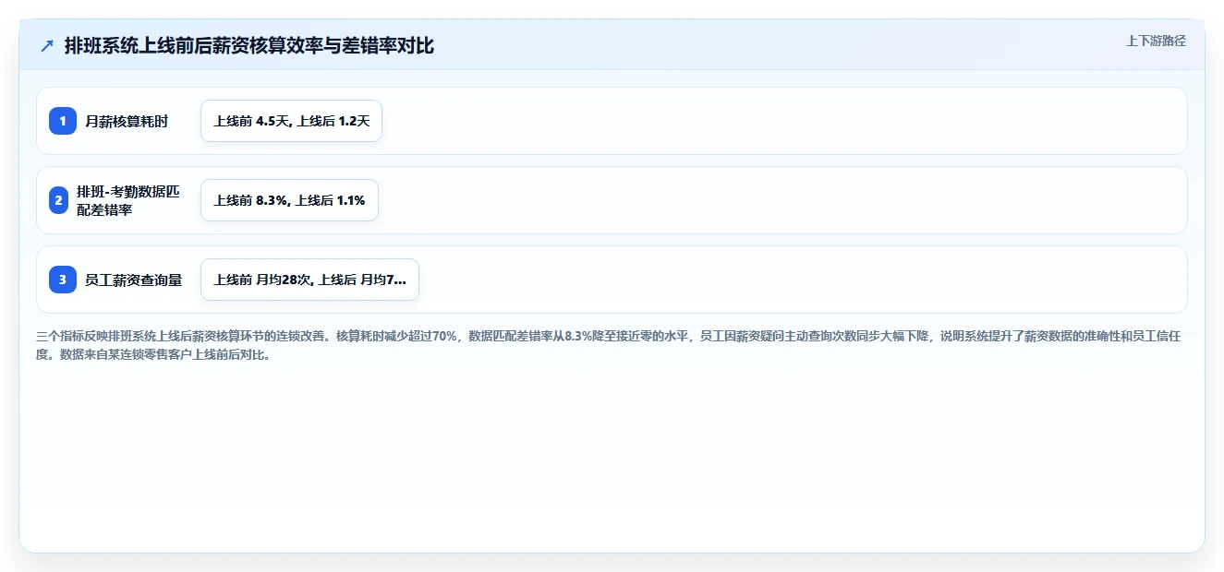Image resolution: width=1224 pixels, height=572 pixels.
Task: Click the description paragraph starting 三个指标反映
Action: (609, 345)
